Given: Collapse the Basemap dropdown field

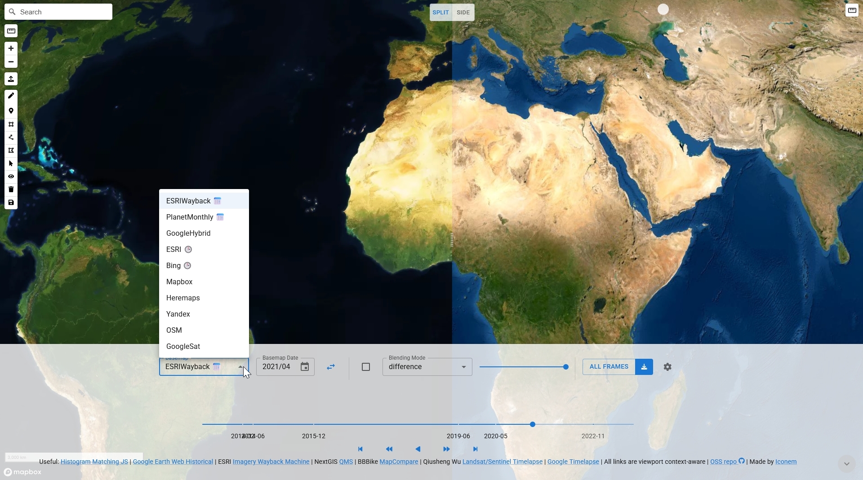Looking at the screenshot, I should pos(204,367).
